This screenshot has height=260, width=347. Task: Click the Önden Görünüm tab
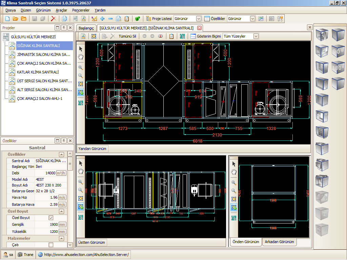(246, 242)
